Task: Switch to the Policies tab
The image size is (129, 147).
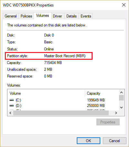Action: click(26, 16)
